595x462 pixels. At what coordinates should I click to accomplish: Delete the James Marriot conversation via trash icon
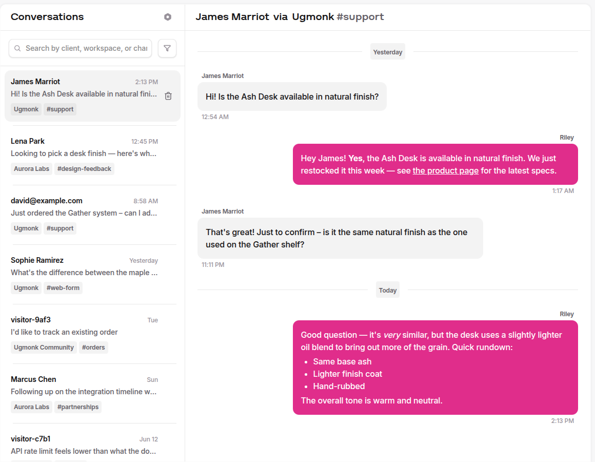point(168,96)
